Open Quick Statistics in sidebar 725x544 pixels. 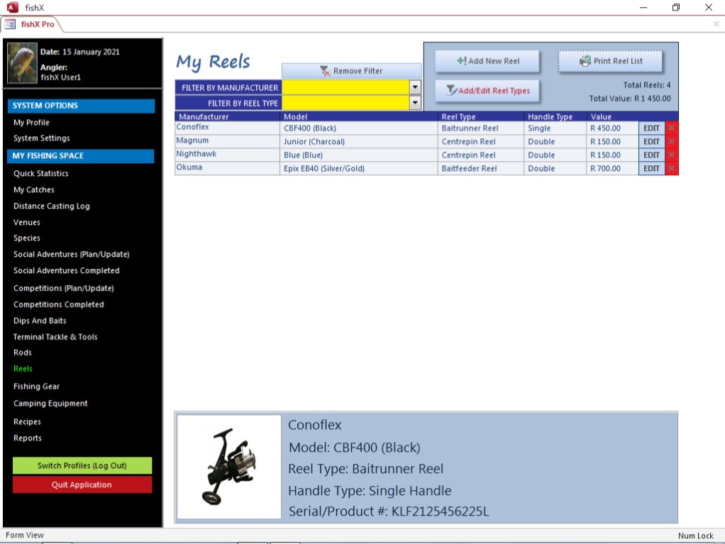(41, 174)
